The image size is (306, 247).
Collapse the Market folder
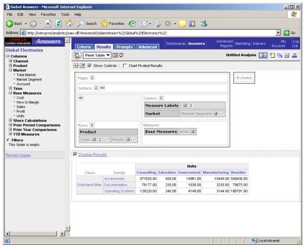click(10, 70)
